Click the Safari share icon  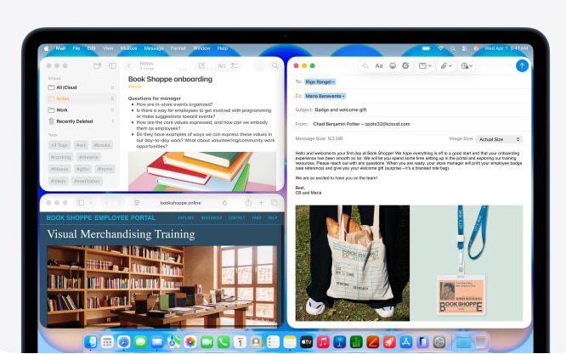248,203
